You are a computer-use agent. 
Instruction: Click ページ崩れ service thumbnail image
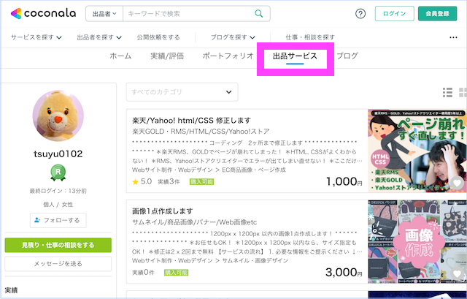(417, 151)
